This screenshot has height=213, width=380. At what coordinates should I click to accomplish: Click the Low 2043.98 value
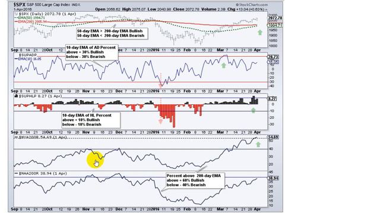[x=159, y=9]
